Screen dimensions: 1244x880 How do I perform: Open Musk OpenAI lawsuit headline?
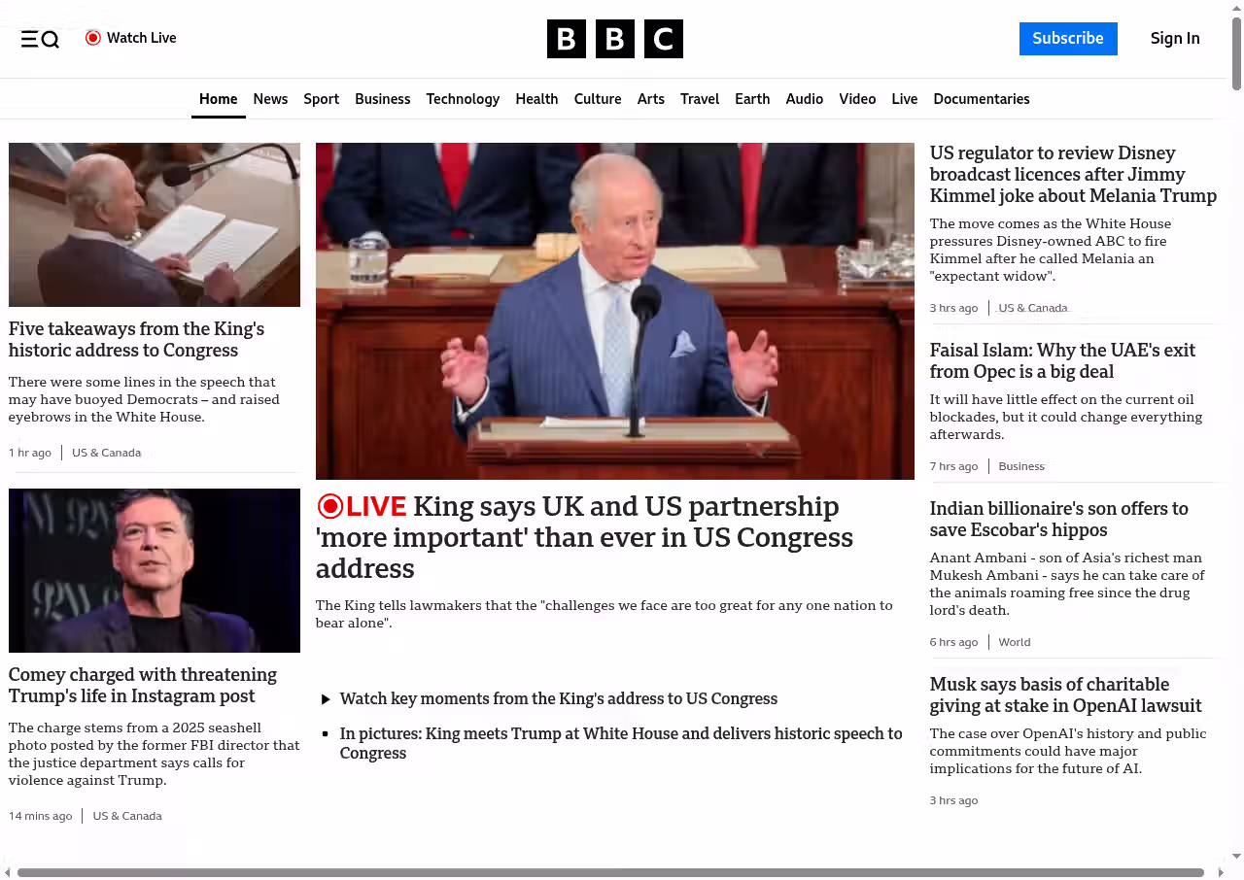[1065, 694]
